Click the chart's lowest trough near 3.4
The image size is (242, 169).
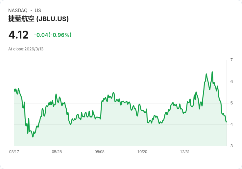[33, 137]
